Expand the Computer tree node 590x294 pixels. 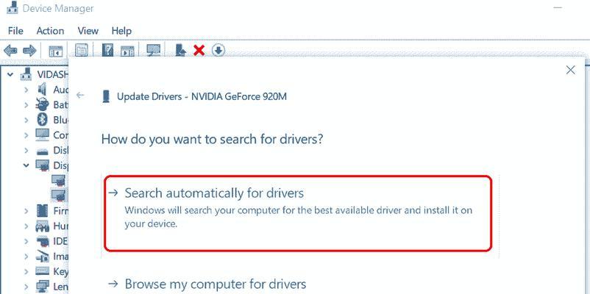point(26,135)
